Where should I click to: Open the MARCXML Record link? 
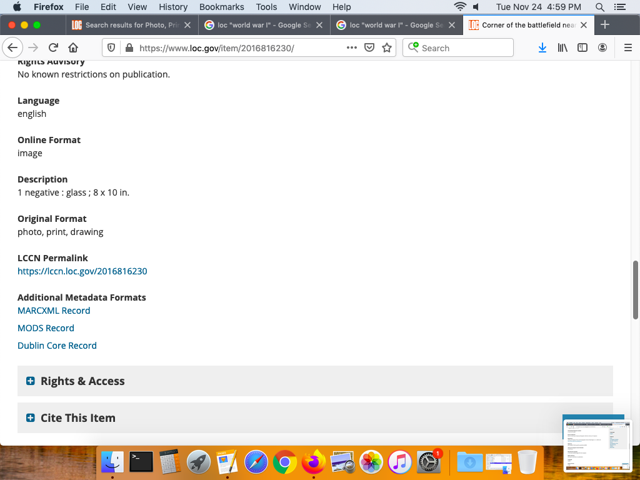pos(54,311)
